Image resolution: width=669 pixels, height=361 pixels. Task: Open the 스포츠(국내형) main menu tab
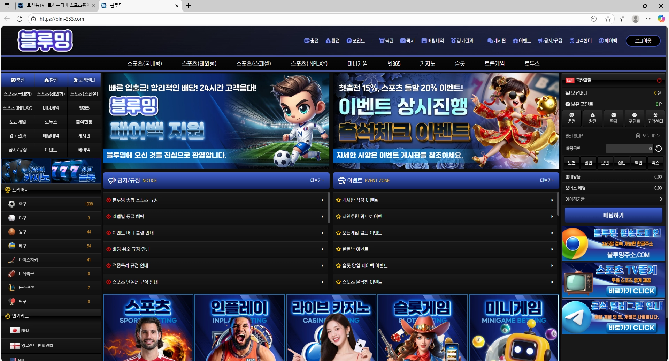click(145, 63)
